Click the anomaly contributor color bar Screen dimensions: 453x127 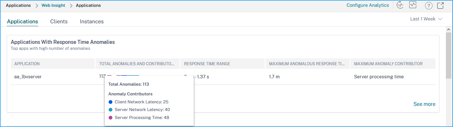pos(123,76)
